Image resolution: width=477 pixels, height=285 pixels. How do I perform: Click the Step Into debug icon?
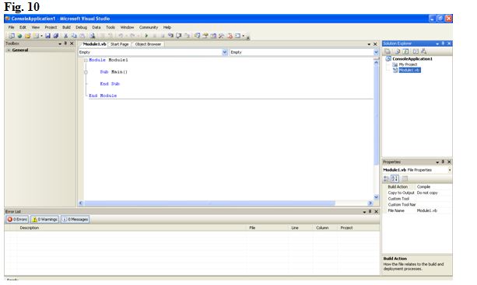tap(170, 36)
